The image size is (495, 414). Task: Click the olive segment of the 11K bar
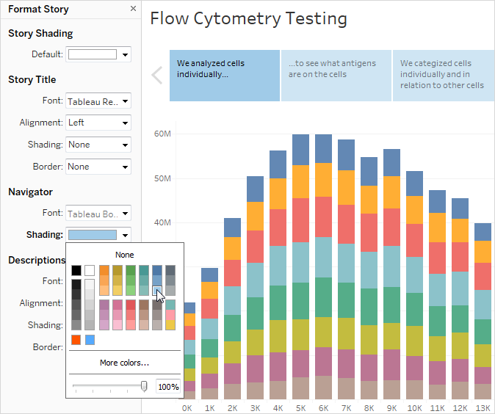(x=437, y=349)
